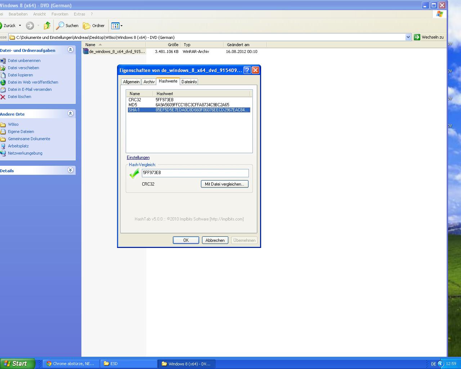Click the Hash-Vergleich input field
Screen dimensions: 461x369
click(x=195, y=173)
